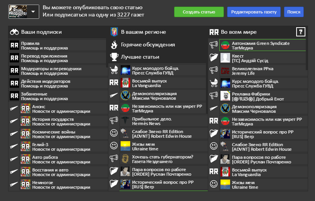The width and height of the screenshot is (315, 201).
Task: Click the Поиск button
Action: pos(294,12)
